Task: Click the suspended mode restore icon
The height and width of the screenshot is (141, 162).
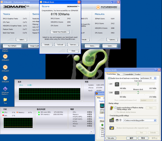Action: [112, 128]
